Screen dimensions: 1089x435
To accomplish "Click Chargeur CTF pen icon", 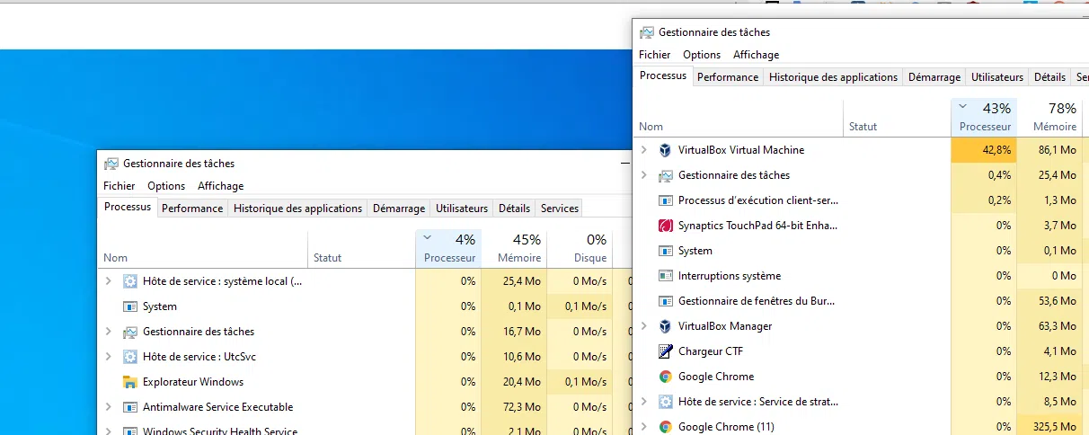I will 666,351.
